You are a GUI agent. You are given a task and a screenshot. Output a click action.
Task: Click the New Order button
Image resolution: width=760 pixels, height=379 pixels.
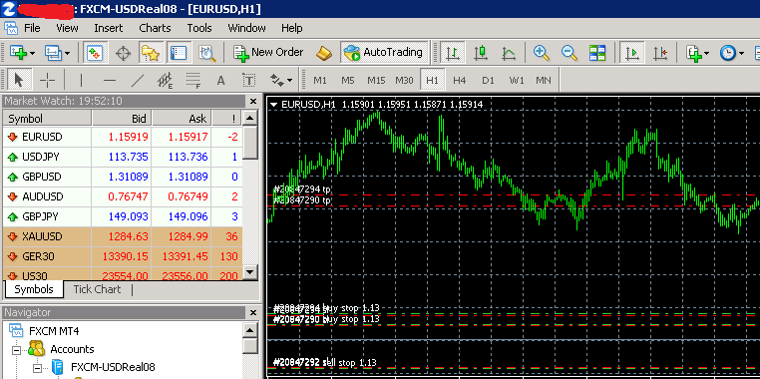pyautogui.click(x=268, y=52)
